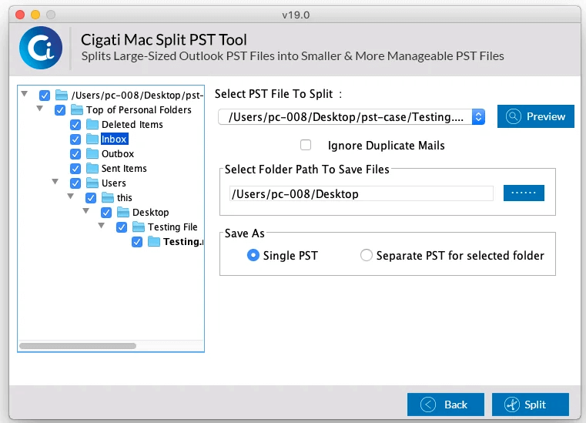Image resolution: width=586 pixels, height=423 pixels.
Task: Click the folder icon beside Users
Action: click(x=92, y=183)
